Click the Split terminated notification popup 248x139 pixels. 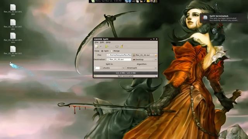click(x=223, y=18)
